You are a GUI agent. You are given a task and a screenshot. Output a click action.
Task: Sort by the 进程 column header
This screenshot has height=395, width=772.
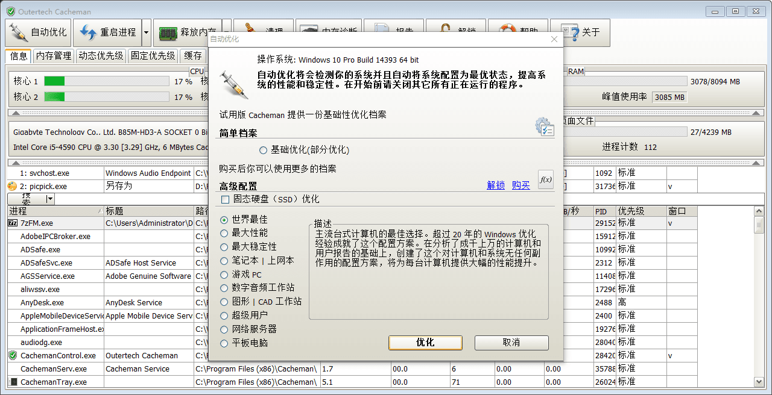55,211
